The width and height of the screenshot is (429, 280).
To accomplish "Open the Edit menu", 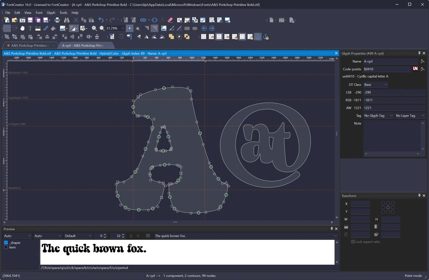I will click(x=17, y=13).
